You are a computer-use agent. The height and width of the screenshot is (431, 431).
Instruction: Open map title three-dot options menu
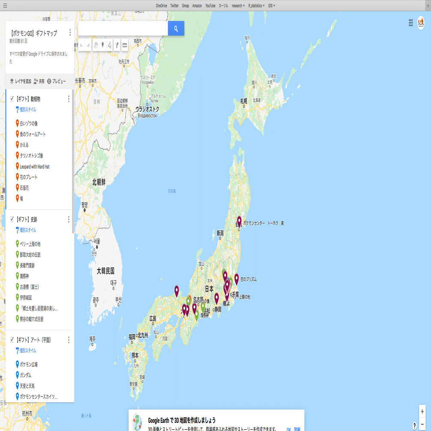click(70, 33)
